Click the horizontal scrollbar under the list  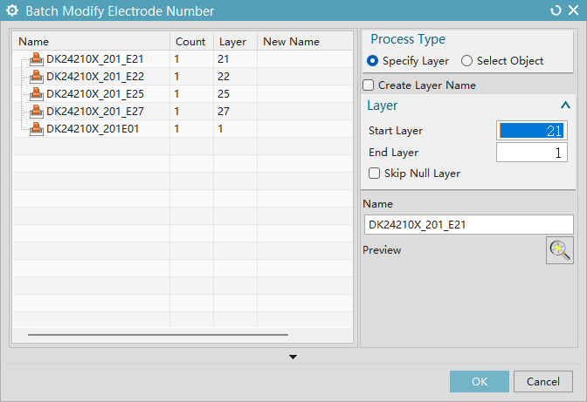(x=157, y=334)
